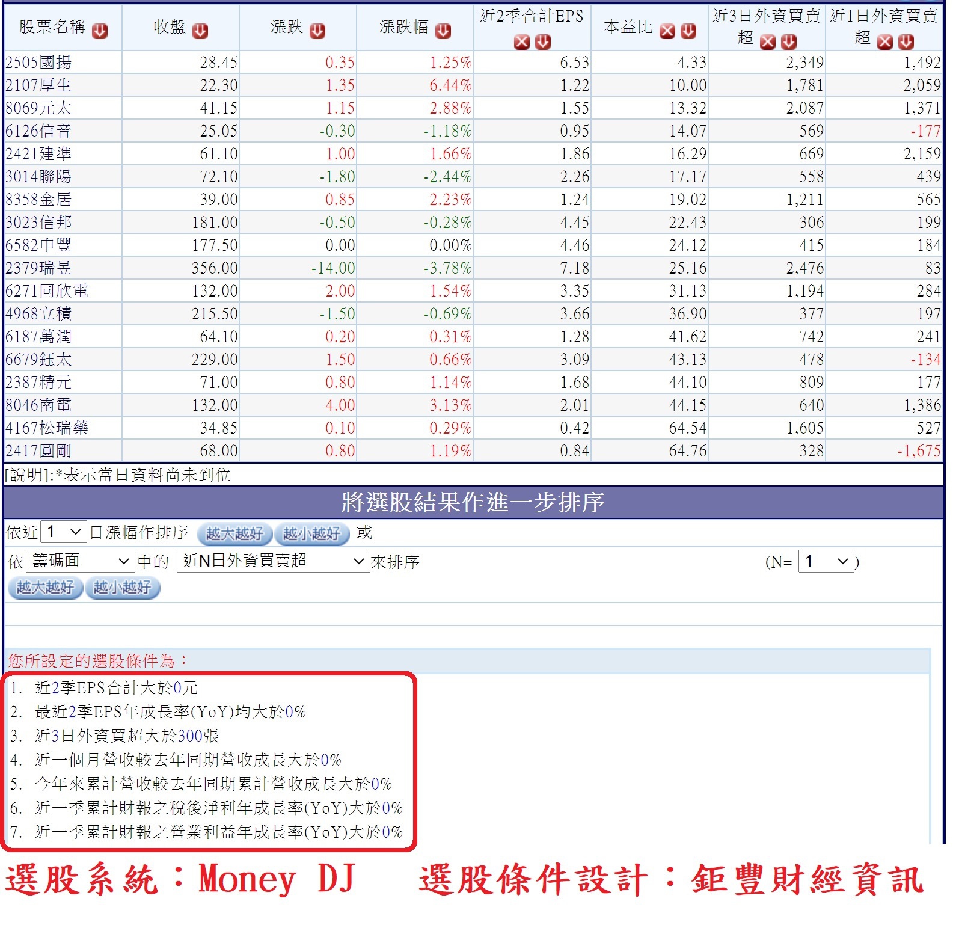Select the 將選股結果作進一步排序 header
Screen dimensions: 953x931
click(473, 502)
